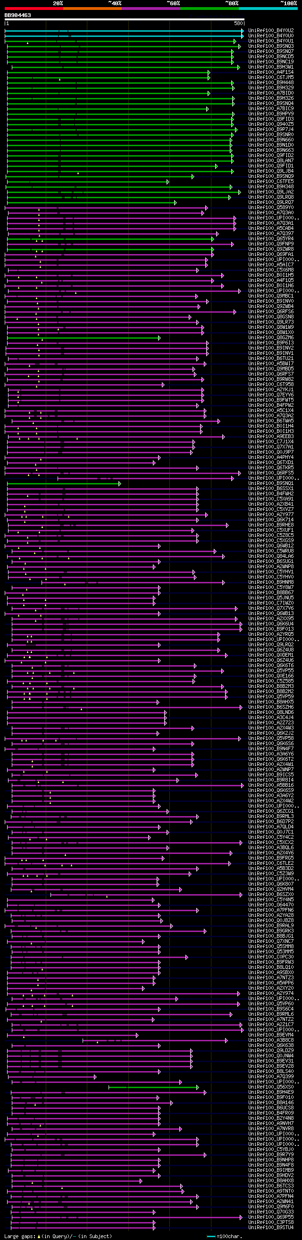Select the UniRef100_B9N1D0 label
Screen dimensions: 302x1240
(x=271, y=145)
